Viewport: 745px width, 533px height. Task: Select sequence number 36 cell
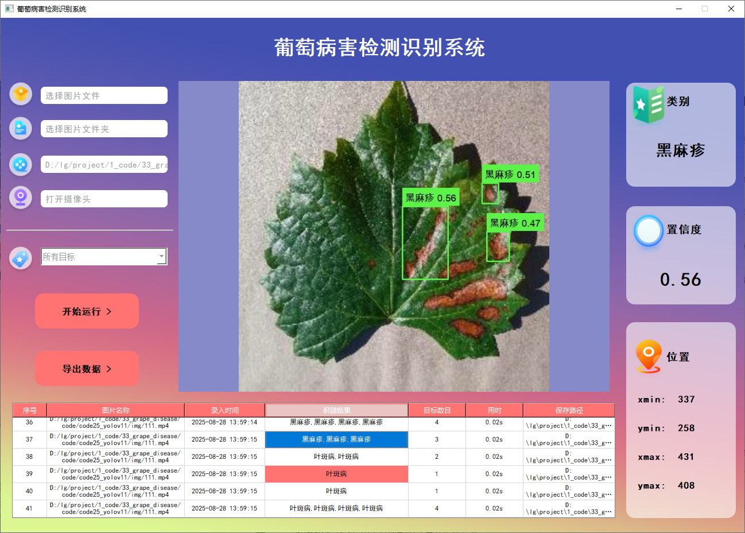[x=29, y=423]
